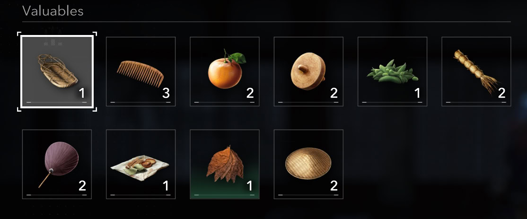
Task: Click the quantity 2 on the straw hat slot
Action: (334, 186)
